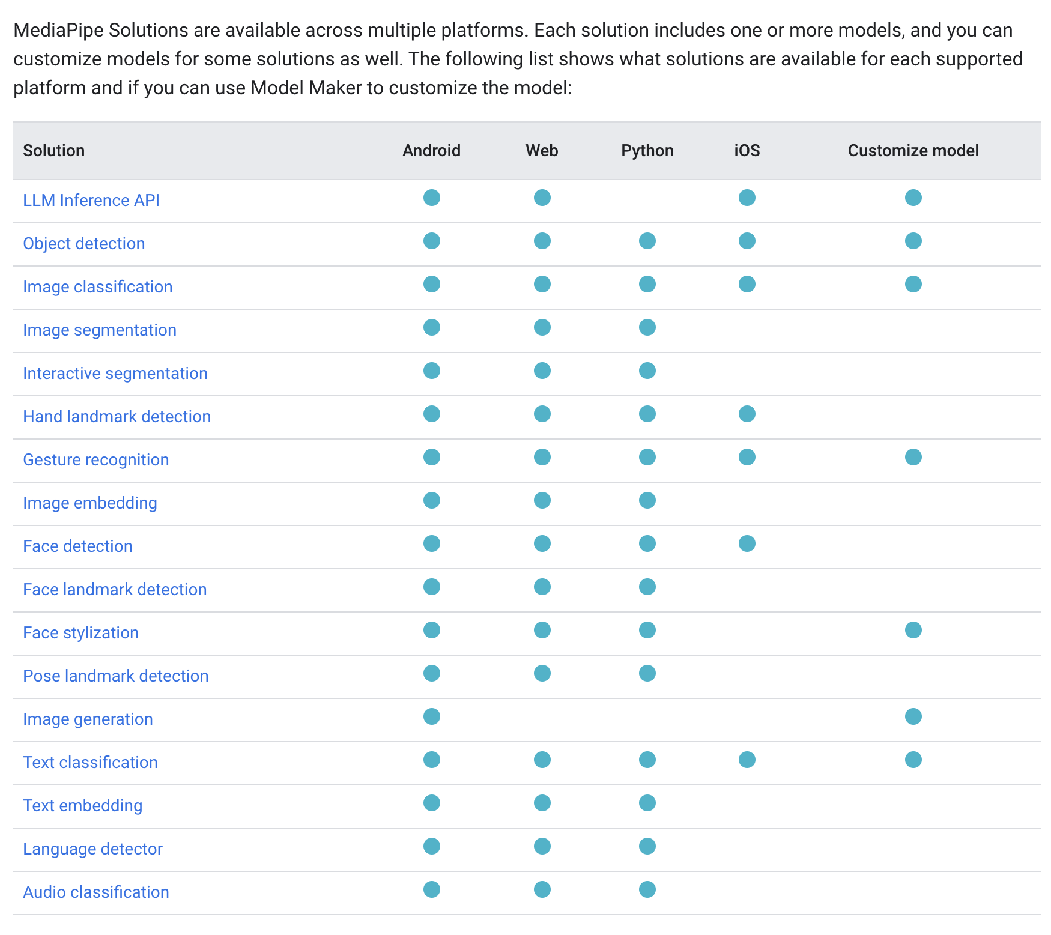This screenshot has width=1051, height=935.
Task: Open the Face landmark detection link
Action: point(115,589)
